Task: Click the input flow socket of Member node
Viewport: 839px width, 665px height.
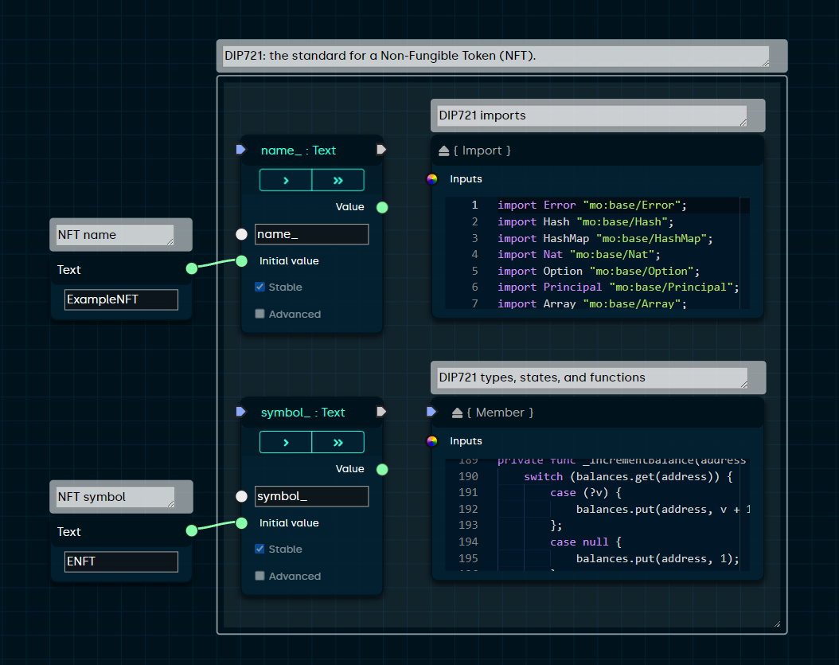Action: (431, 412)
